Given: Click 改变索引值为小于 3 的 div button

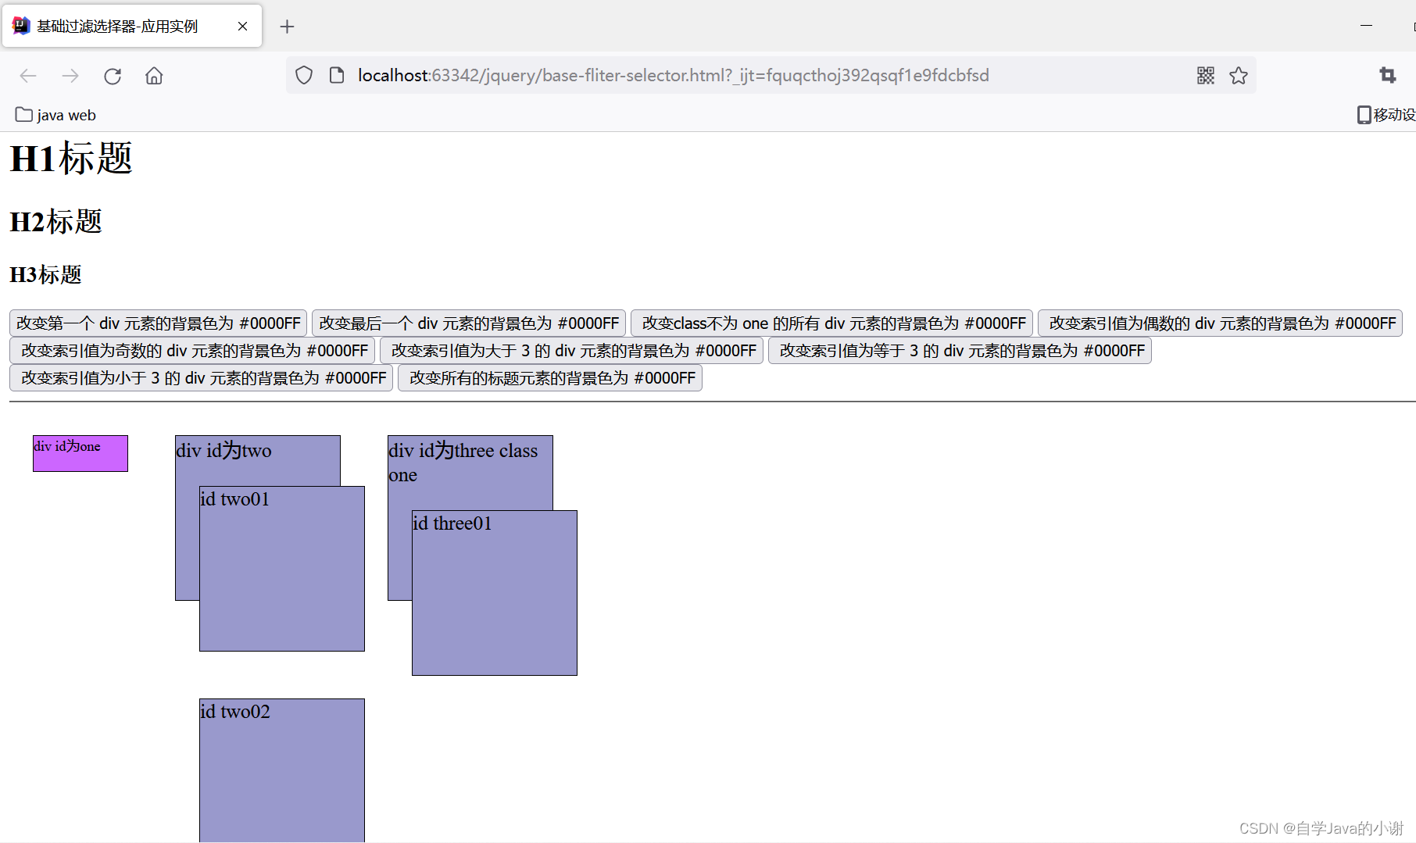Looking at the screenshot, I should coord(201,378).
